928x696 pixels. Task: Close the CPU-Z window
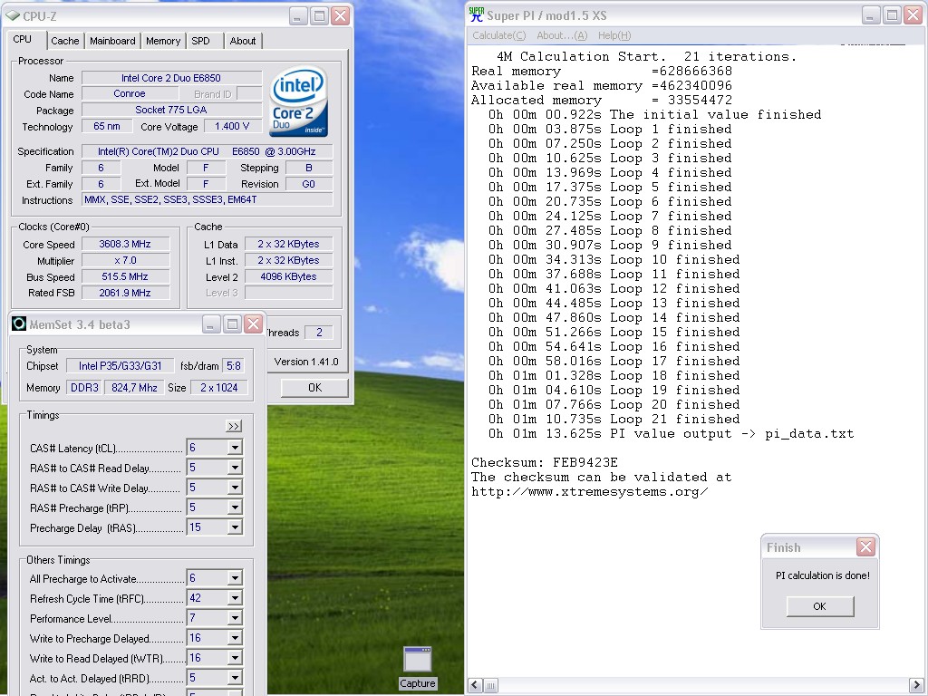pyautogui.click(x=341, y=15)
